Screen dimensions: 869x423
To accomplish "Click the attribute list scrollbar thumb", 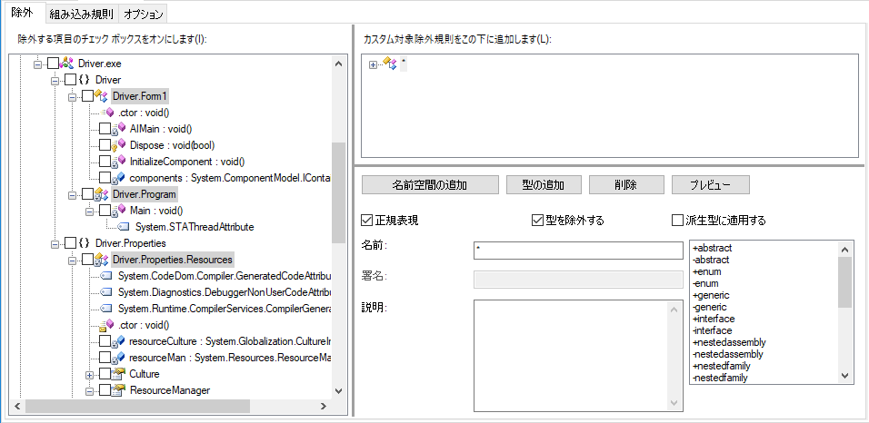I will click(844, 281).
